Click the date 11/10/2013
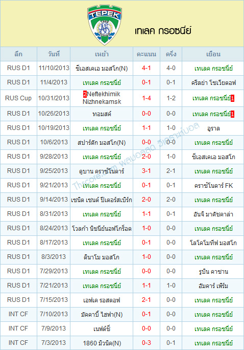Screen dimensions: 244x350 point(54,68)
